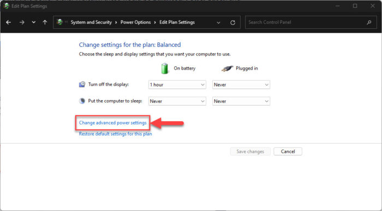
Task: Open recent locations chevron beside forward arrow
Action: 34,22
